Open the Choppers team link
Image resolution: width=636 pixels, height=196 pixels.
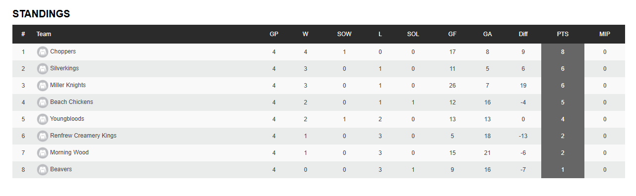click(x=63, y=51)
